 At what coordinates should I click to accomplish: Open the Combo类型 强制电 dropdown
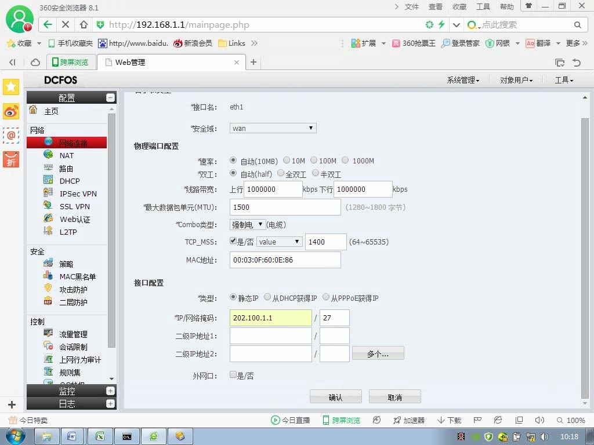pos(247,224)
